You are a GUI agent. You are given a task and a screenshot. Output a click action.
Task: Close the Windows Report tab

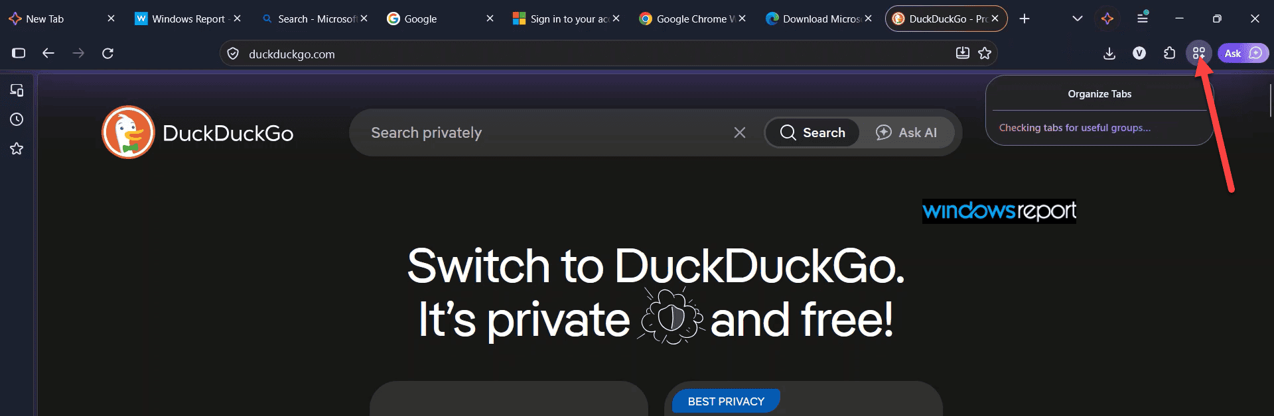coord(237,19)
